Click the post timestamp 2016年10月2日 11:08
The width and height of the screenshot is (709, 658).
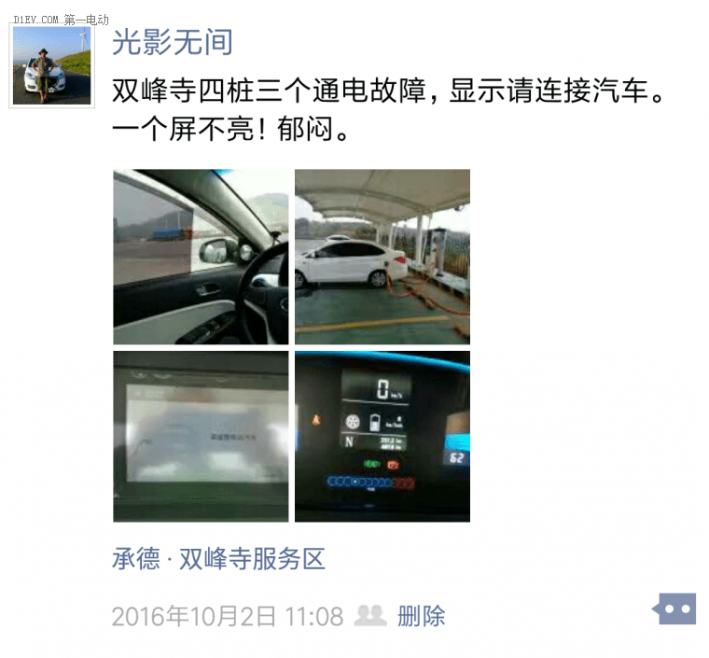point(228,616)
